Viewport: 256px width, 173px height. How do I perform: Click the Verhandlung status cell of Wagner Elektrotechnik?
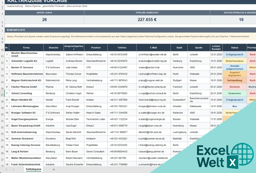235,80
